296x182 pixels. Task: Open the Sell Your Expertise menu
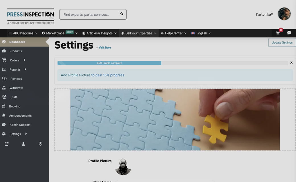click(x=139, y=33)
